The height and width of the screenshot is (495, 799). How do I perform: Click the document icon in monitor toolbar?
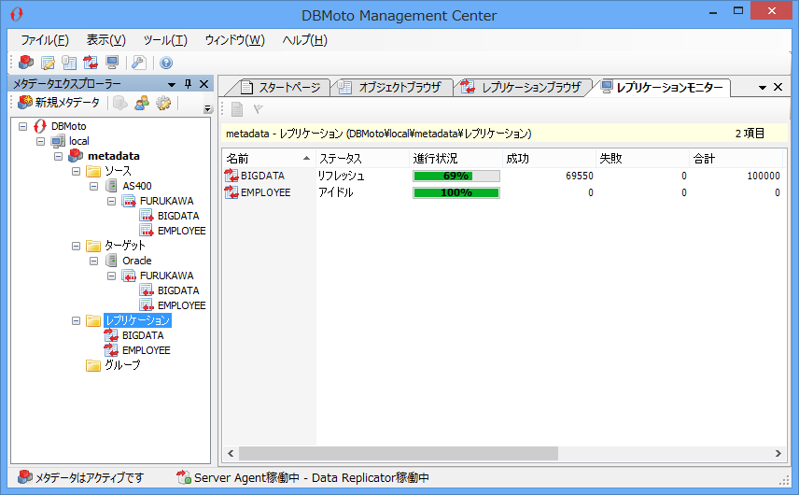(x=237, y=109)
